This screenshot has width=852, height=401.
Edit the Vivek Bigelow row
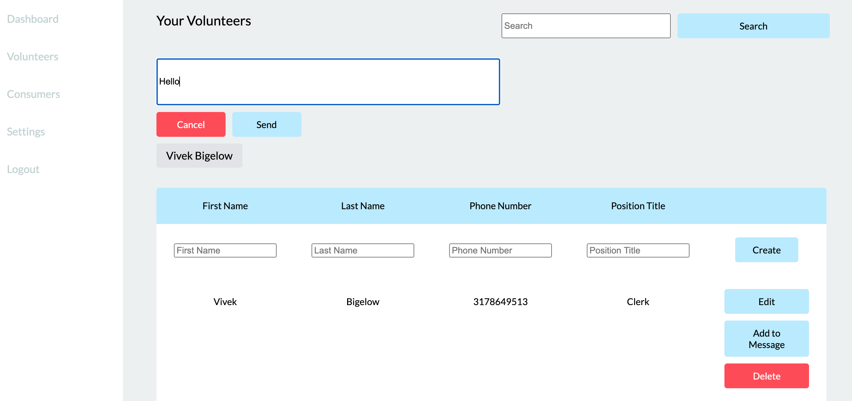click(x=766, y=301)
